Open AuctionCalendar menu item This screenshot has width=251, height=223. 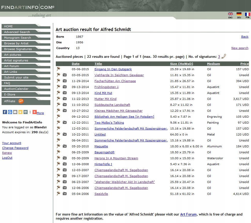pos(26,89)
